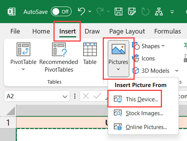
Task: Click Recommended PivotTables button
Action: click(59, 57)
